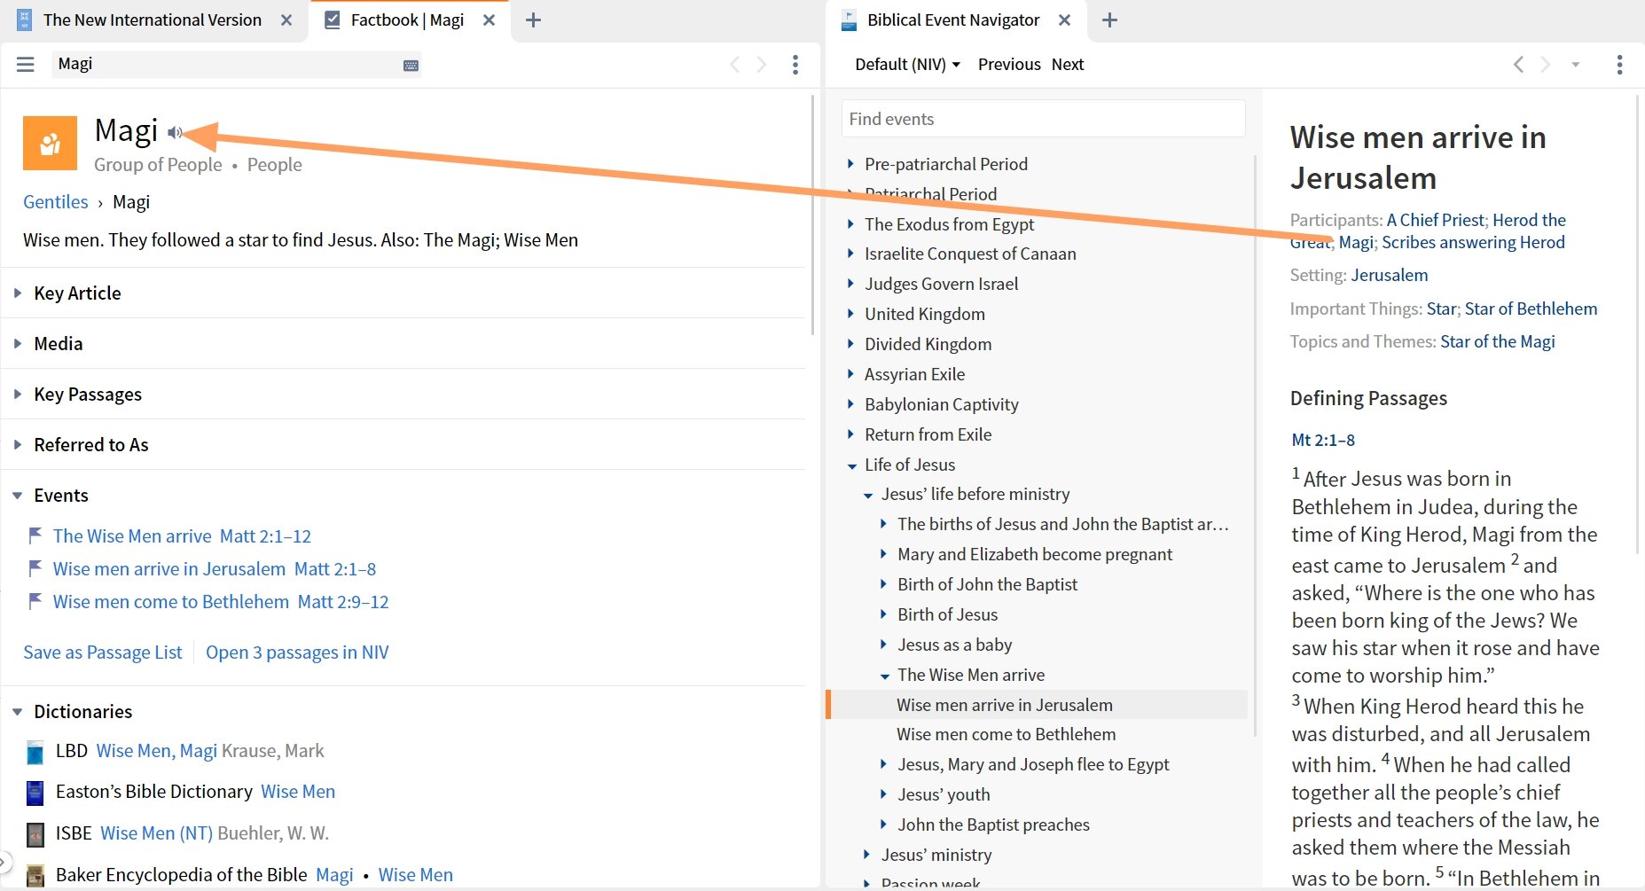Screen dimensions: 1645x891
Task: Click the Baker Encyclopedia thumbnail icon
Action: pos(35,875)
